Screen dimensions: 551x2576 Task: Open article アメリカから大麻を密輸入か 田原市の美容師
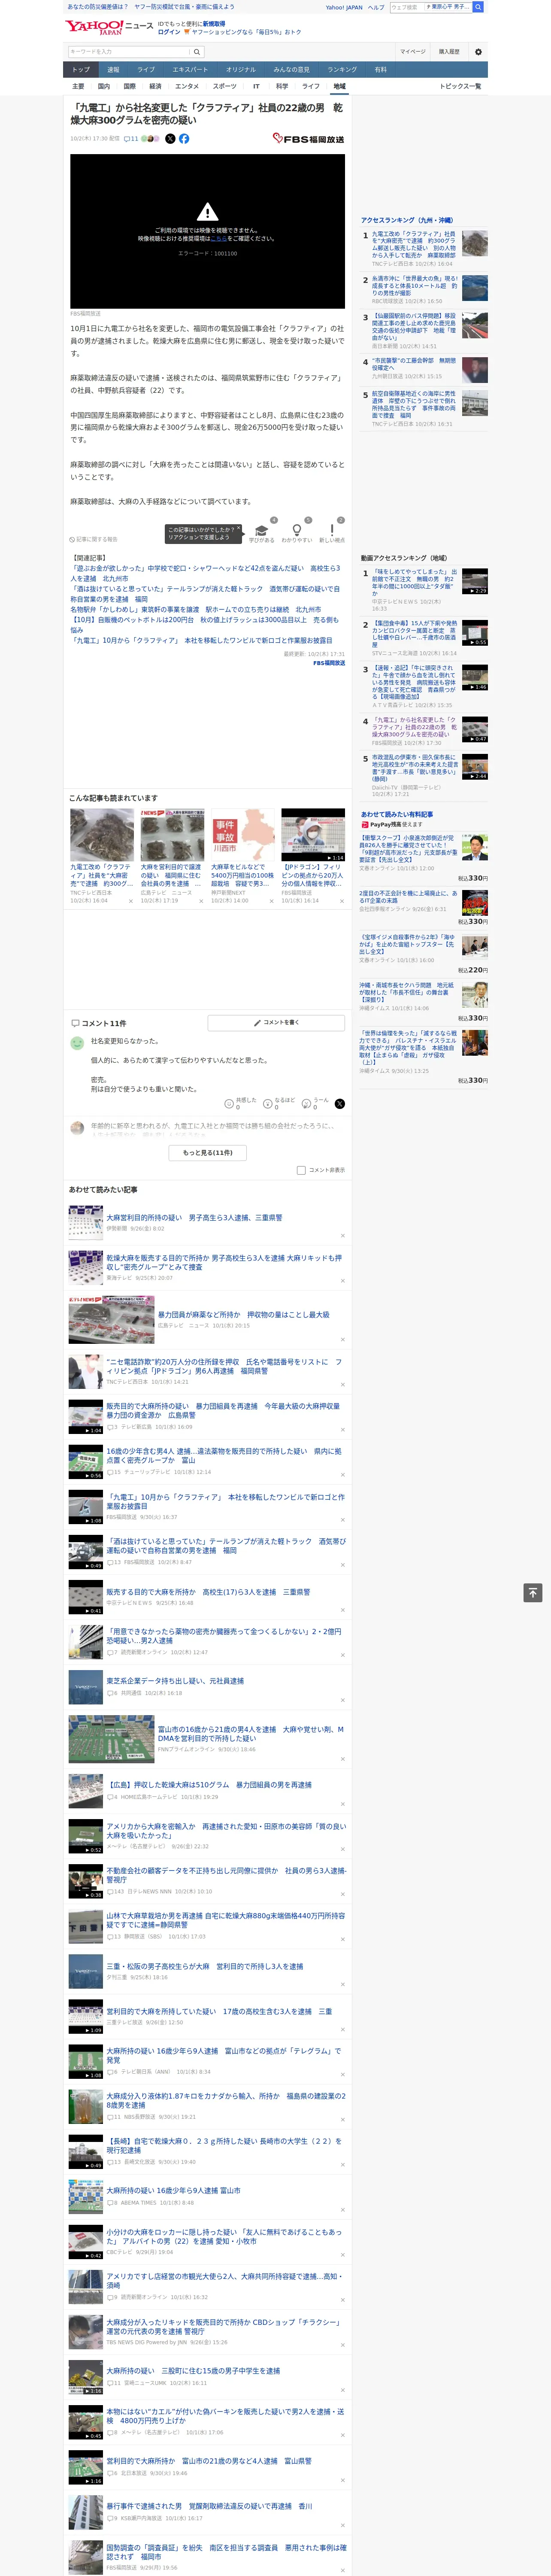(x=226, y=1831)
